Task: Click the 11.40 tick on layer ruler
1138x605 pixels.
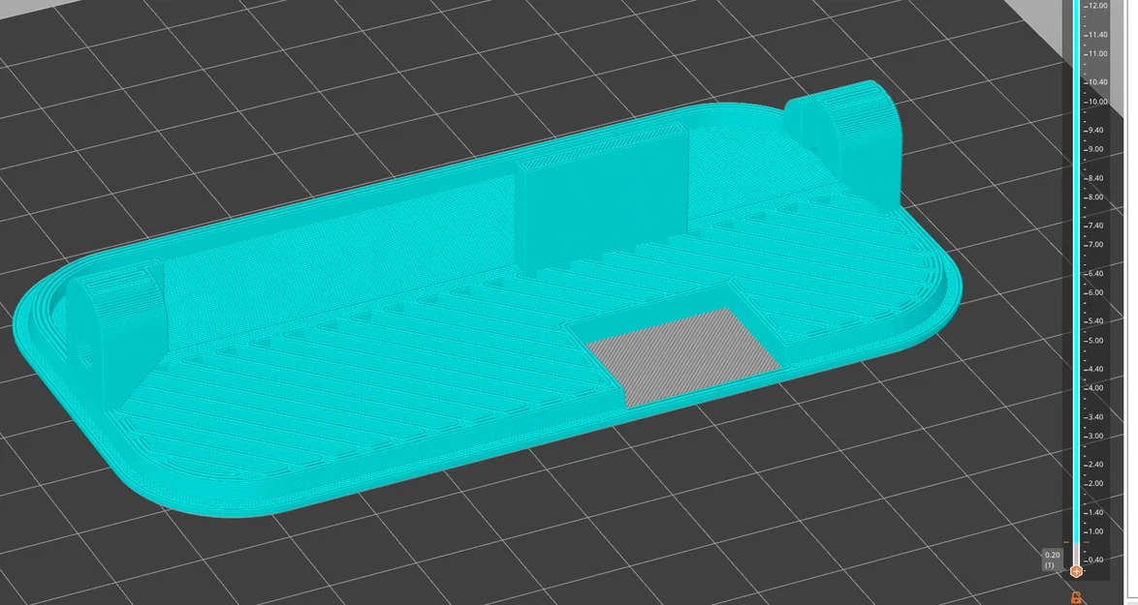Action: pyautogui.click(x=1097, y=35)
